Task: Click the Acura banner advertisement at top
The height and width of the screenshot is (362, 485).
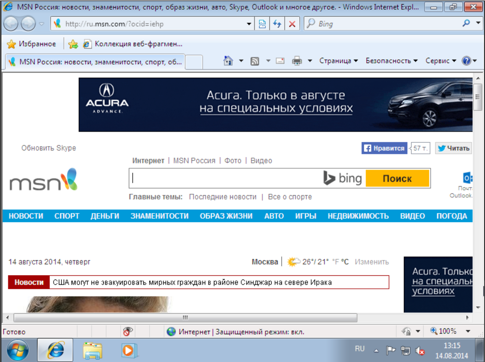Action: point(276,105)
